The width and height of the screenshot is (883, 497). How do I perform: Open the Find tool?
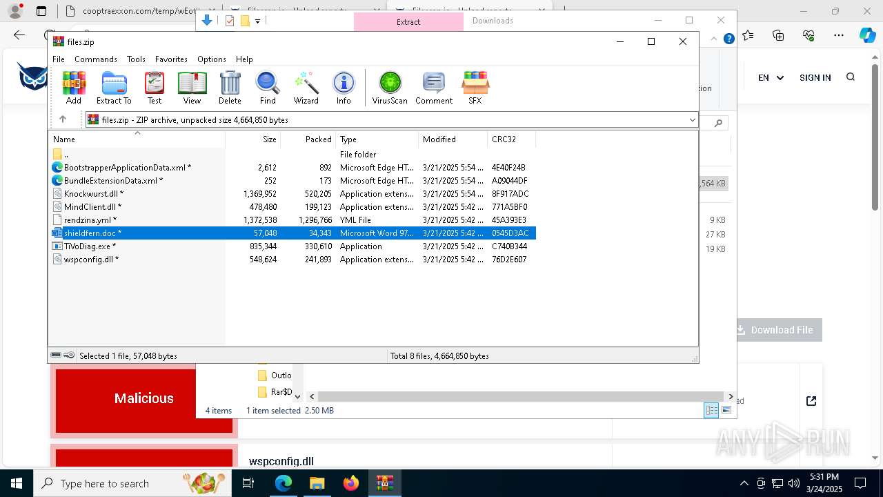[268, 88]
